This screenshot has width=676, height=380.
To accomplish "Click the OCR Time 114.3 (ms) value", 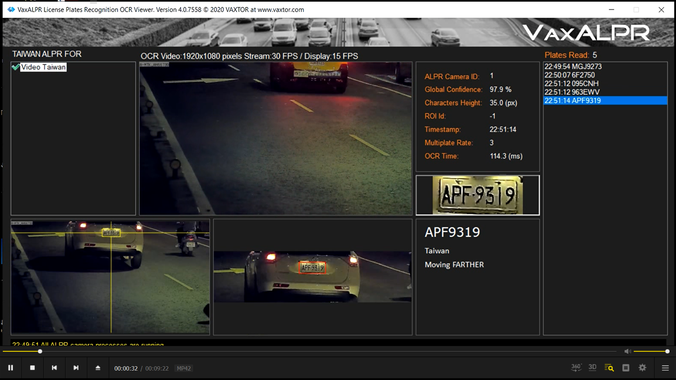I will tap(506, 156).
